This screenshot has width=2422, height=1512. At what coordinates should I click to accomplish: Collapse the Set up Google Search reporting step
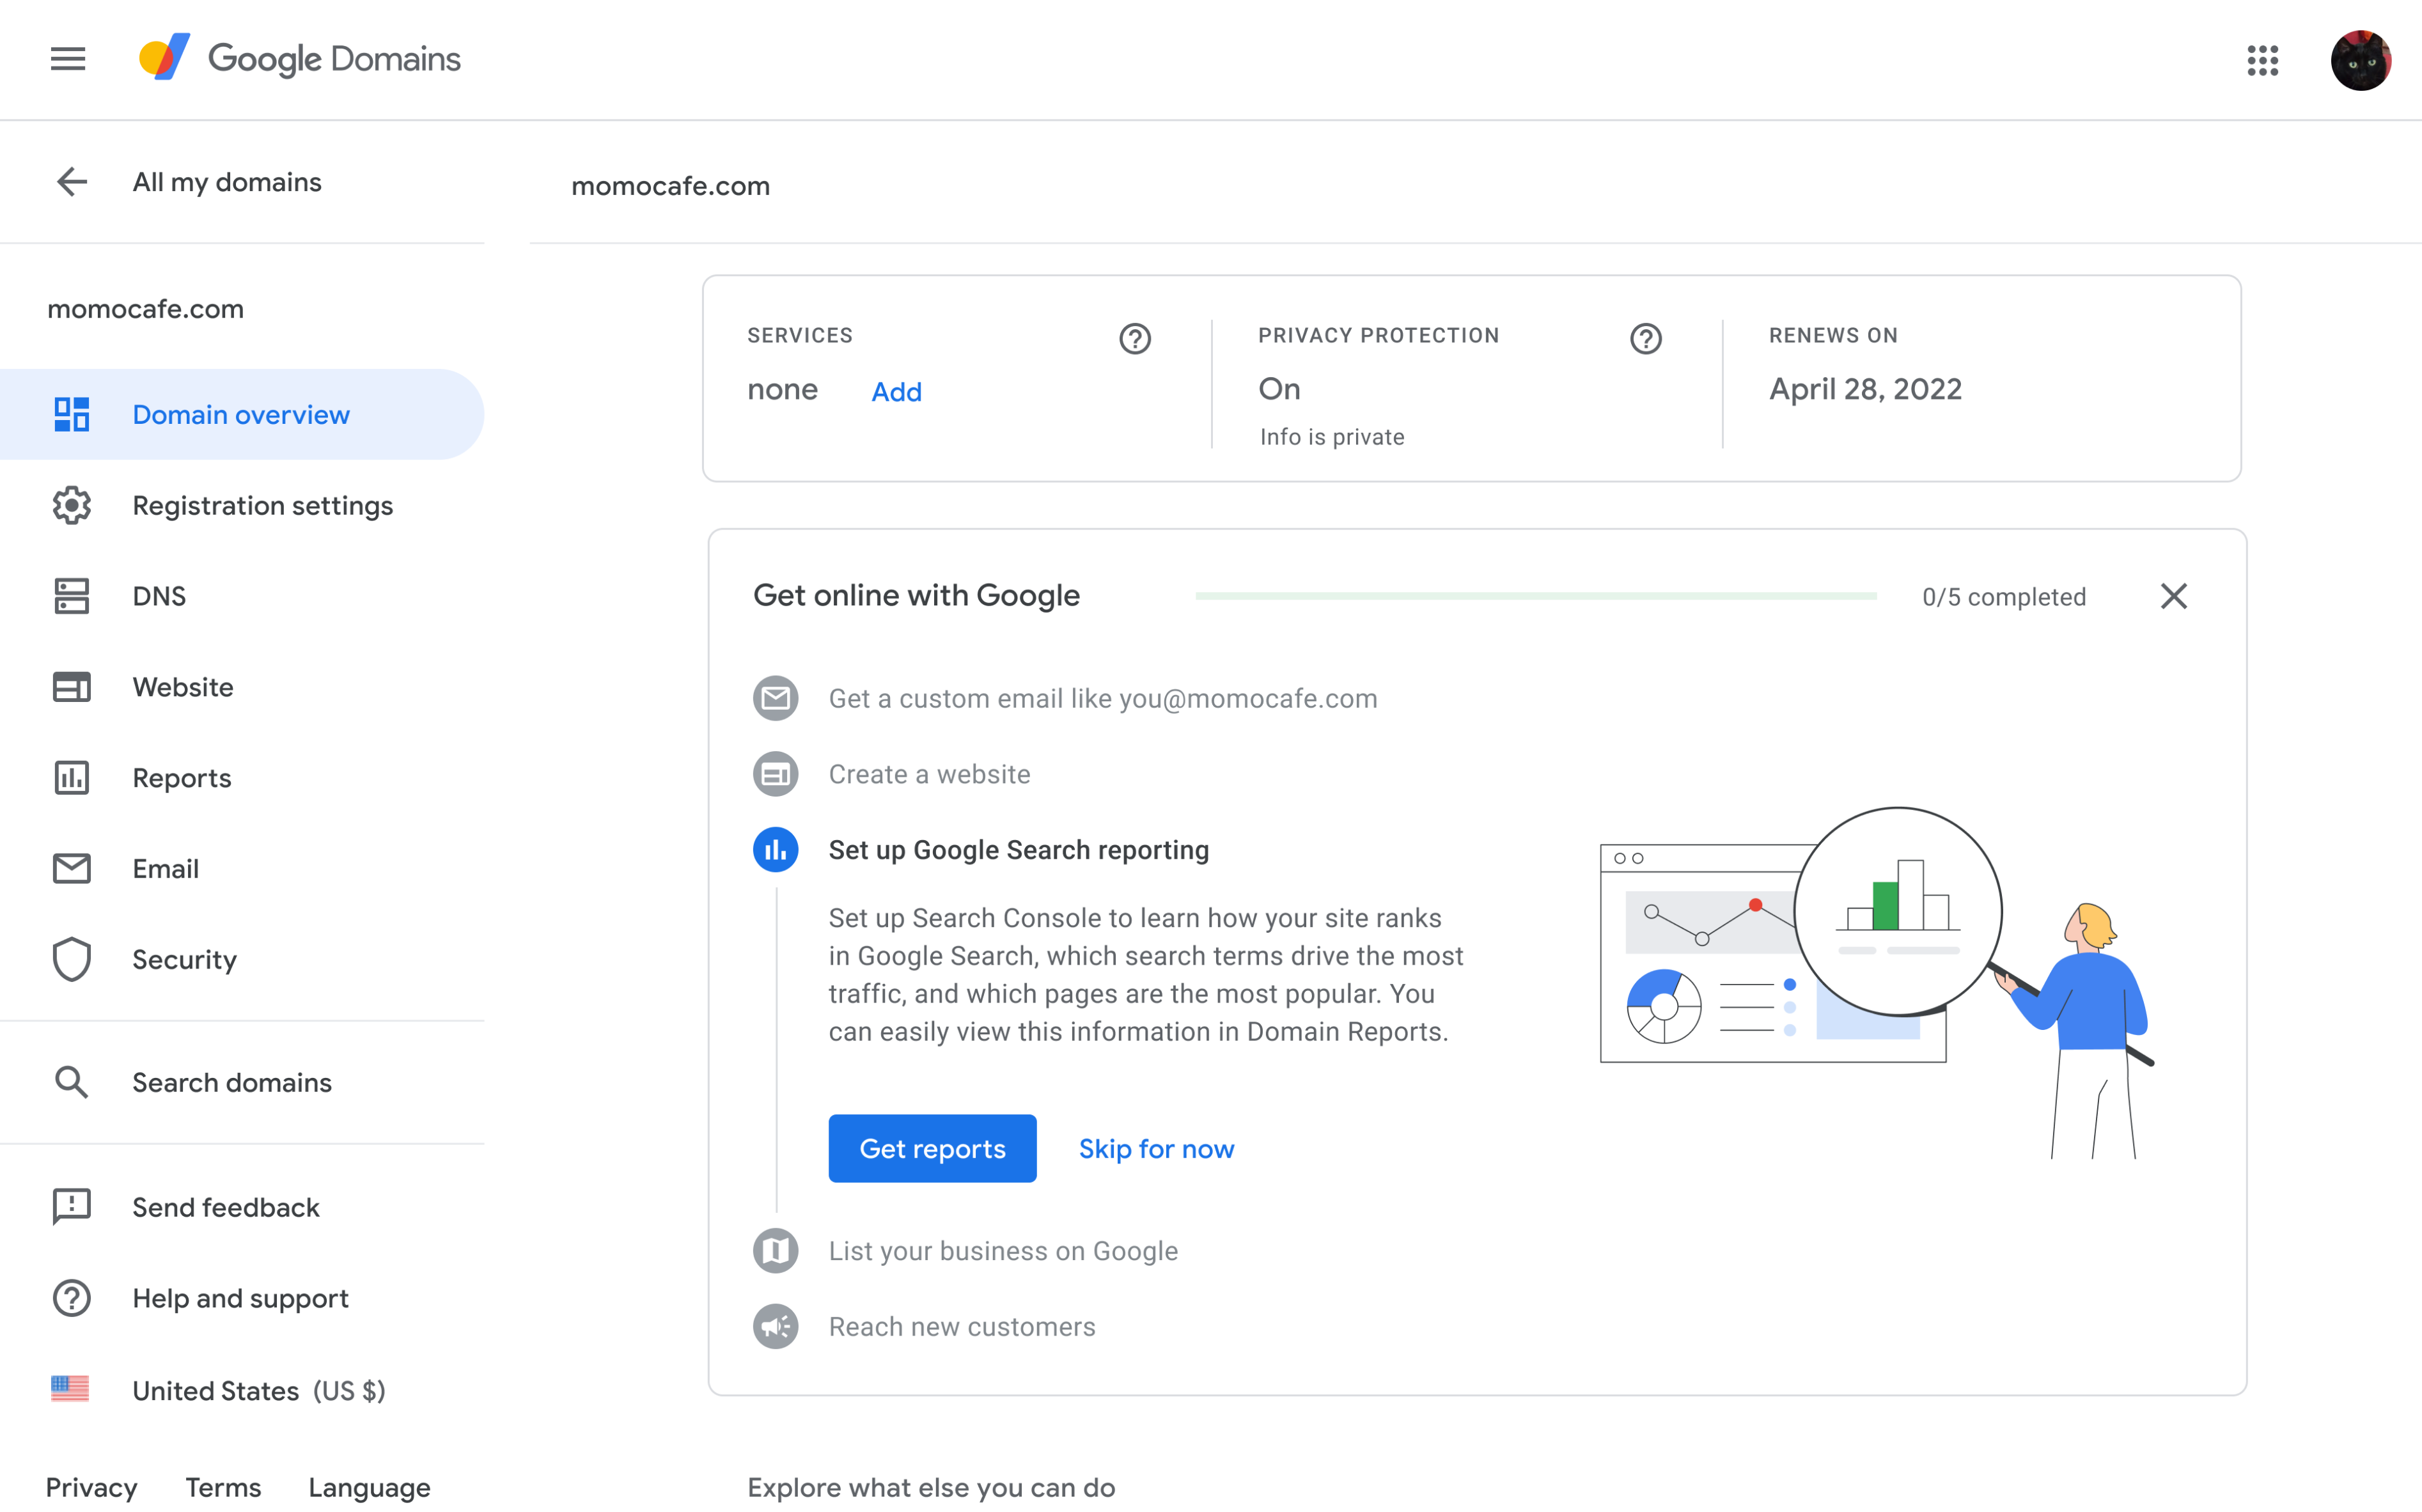click(x=1019, y=850)
